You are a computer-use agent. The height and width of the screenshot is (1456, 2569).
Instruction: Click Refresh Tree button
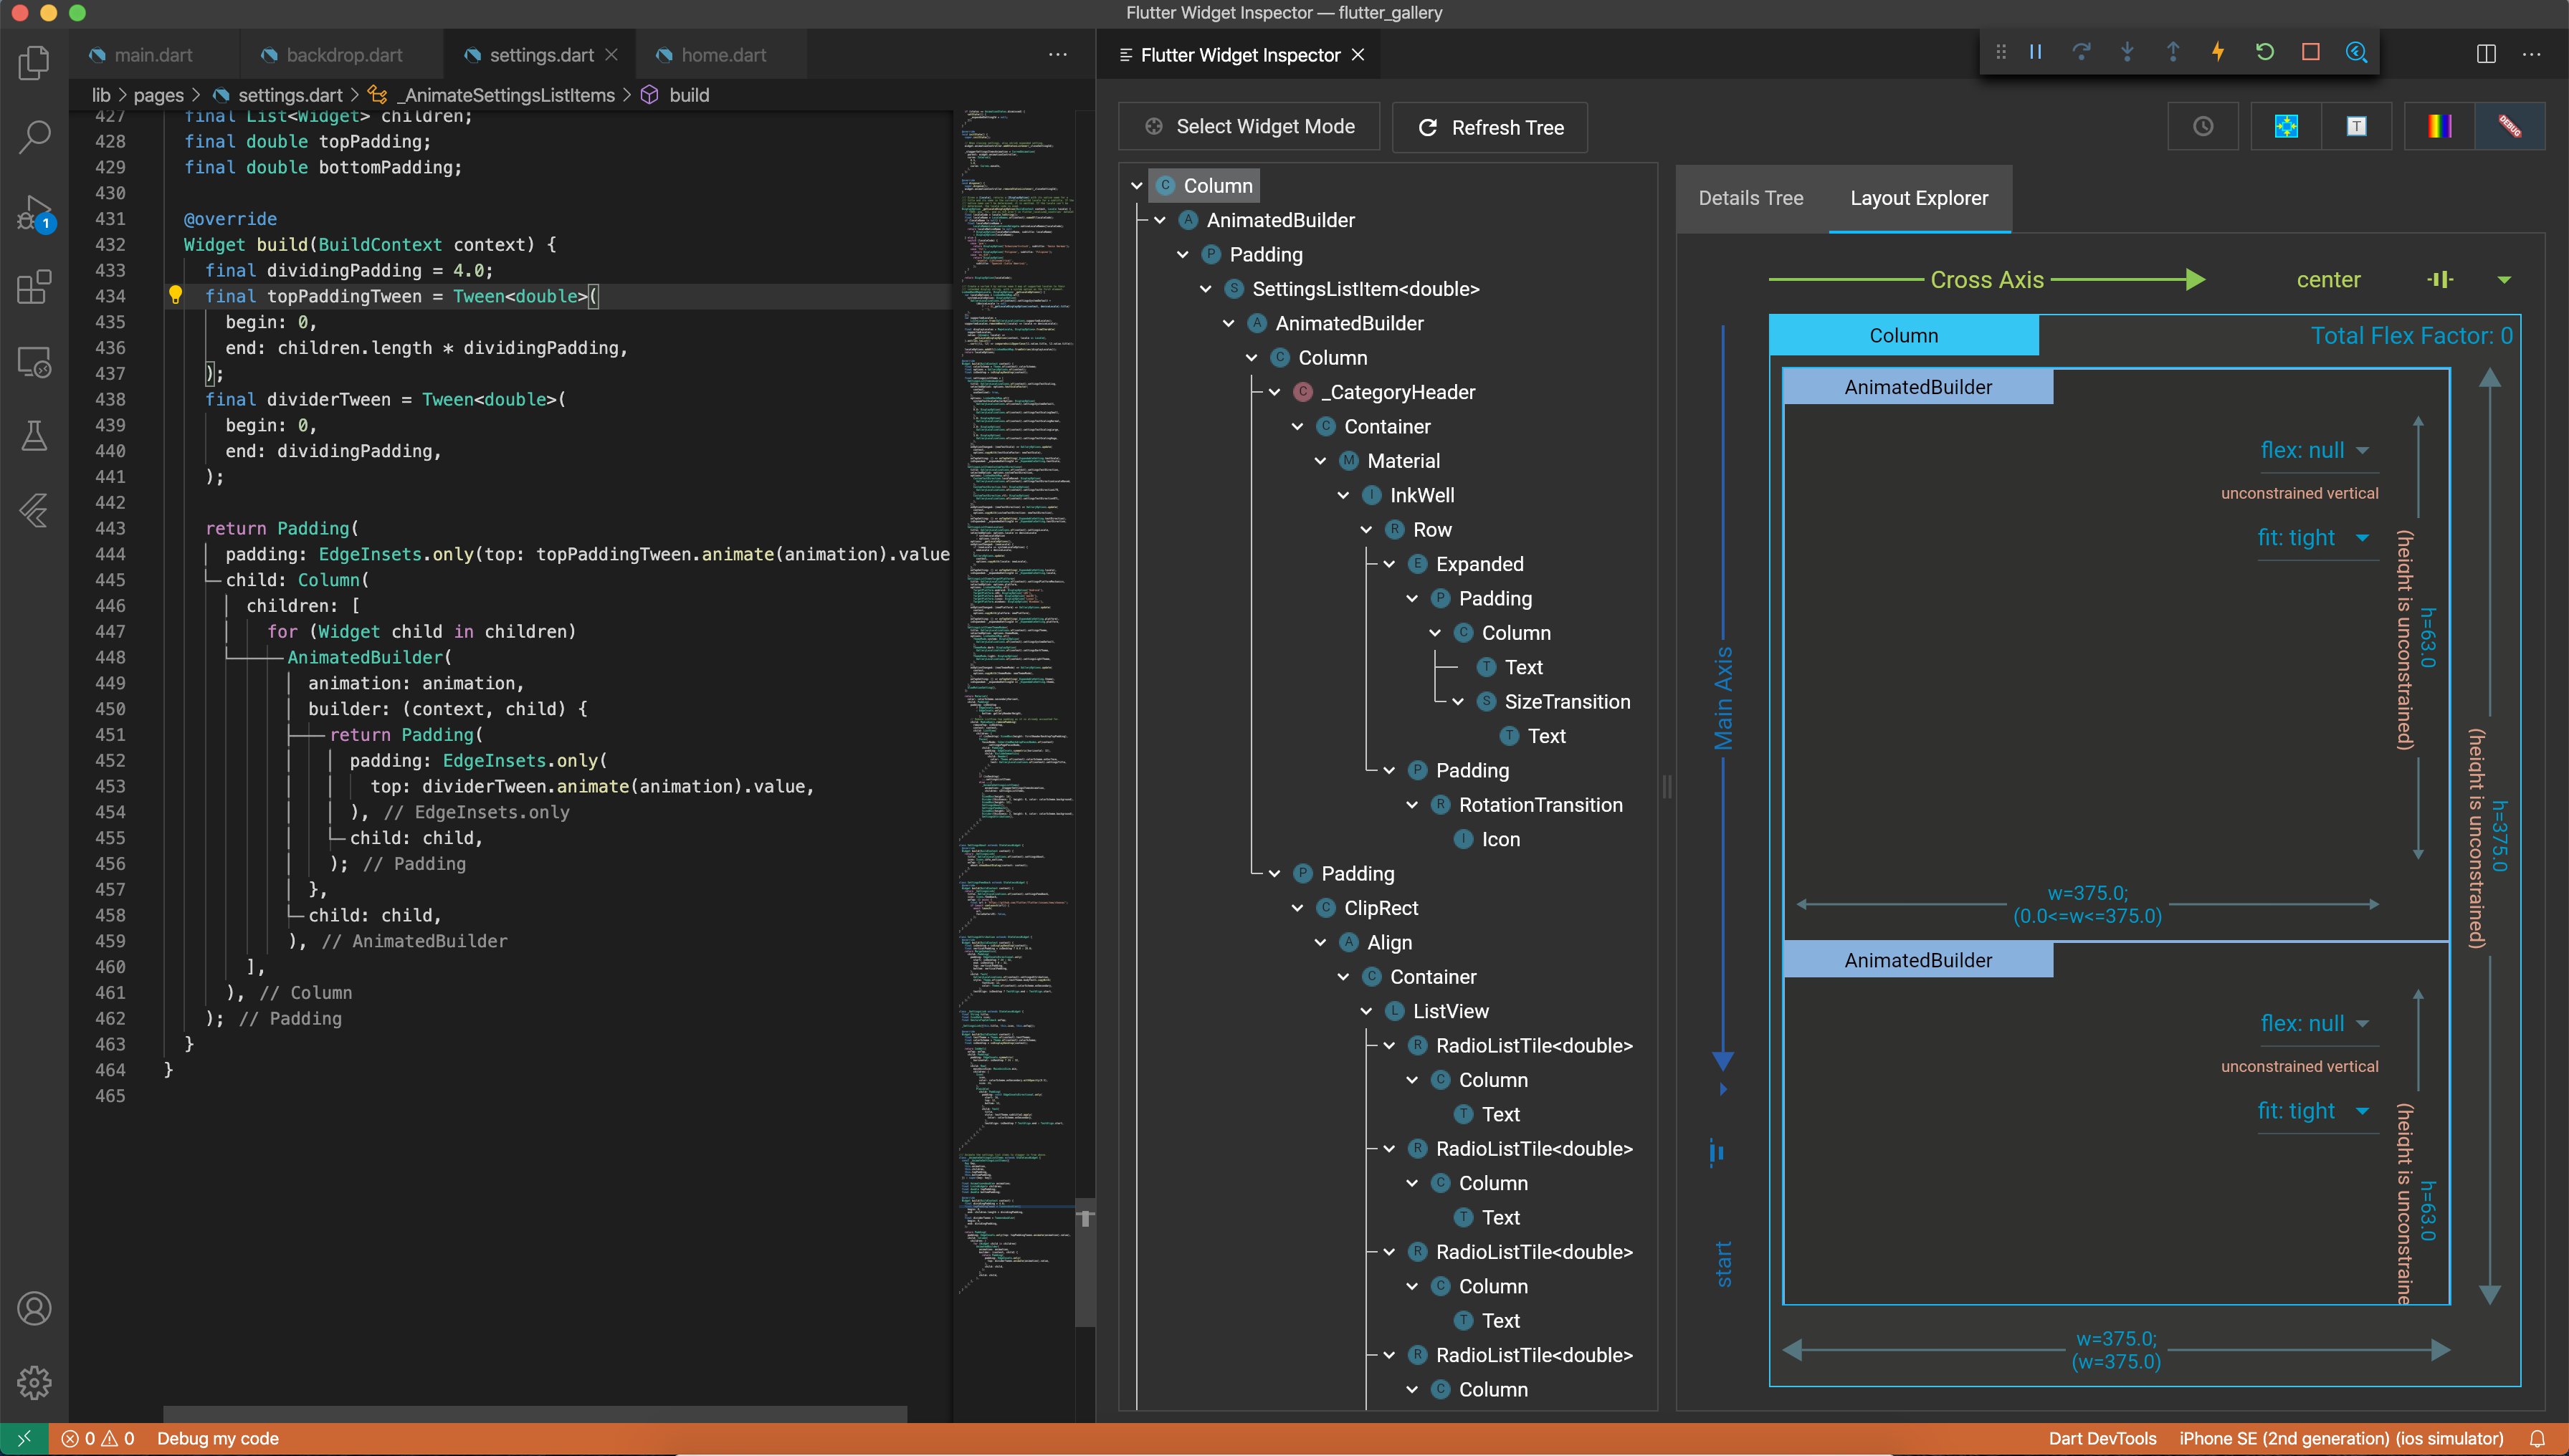click(x=1490, y=127)
